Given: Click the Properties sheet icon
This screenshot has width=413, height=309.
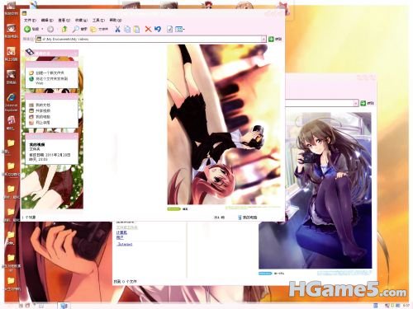Looking at the screenshot, I should pyautogui.click(x=169, y=29).
